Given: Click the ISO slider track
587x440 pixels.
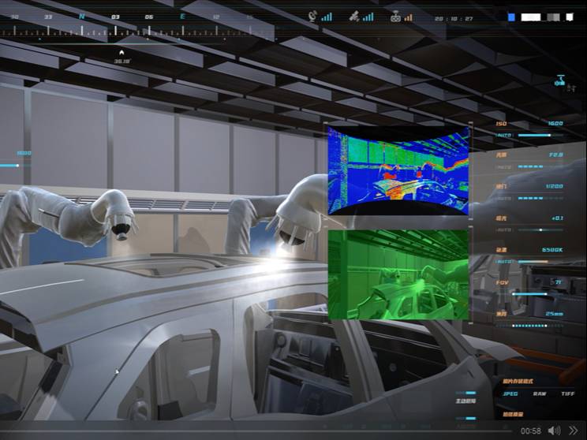Looking at the screenshot, I should (540, 135).
